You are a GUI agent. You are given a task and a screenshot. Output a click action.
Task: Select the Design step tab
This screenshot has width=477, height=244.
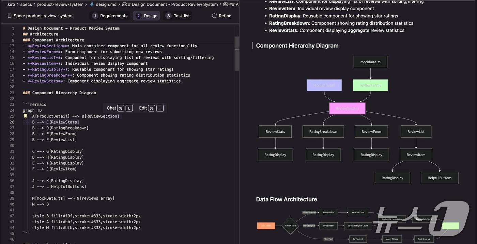coord(147,16)
